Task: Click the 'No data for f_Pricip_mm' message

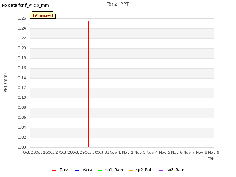Action: (x=25, y=5)
